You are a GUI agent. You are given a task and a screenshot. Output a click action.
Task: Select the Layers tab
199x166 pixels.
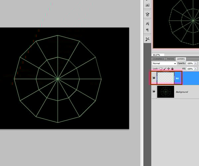click(181, 59)
